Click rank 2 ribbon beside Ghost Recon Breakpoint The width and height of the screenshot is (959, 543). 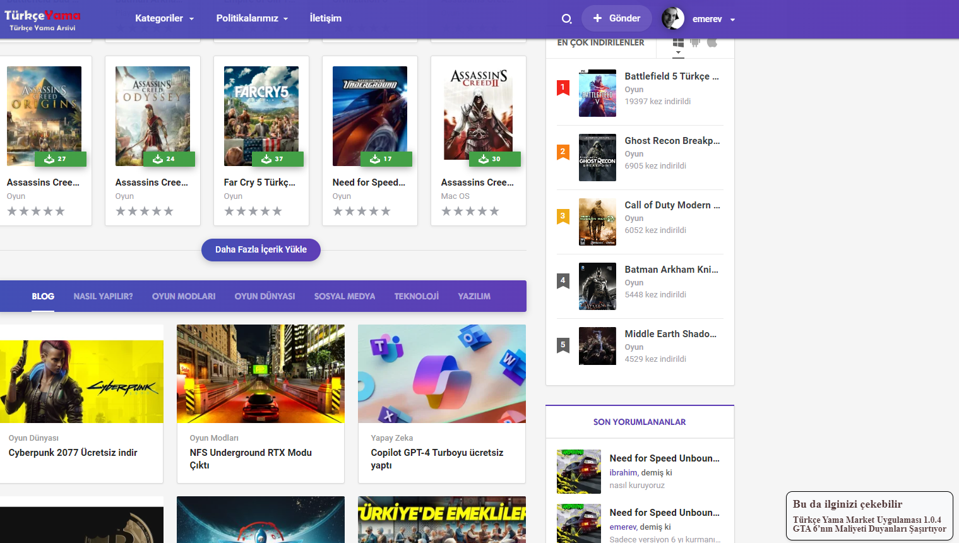(x=563, y=152)
